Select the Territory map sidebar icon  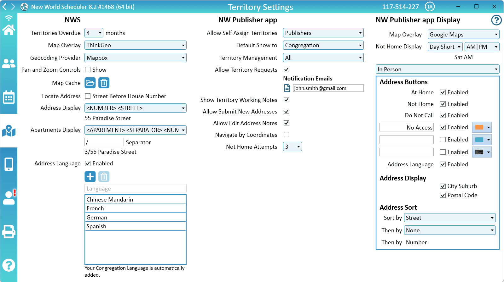tap(9, 130)
